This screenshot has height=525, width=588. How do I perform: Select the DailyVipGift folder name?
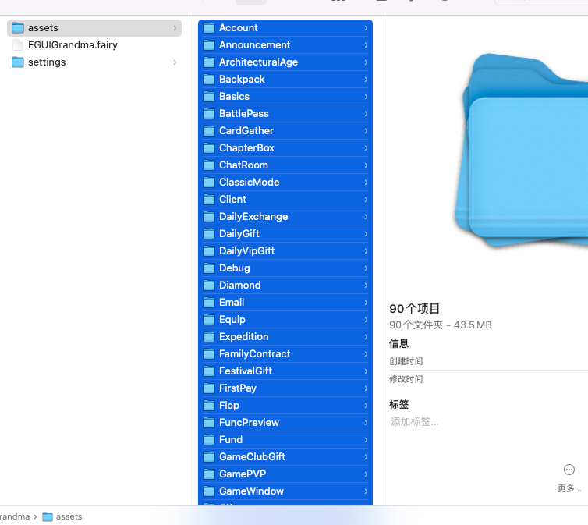(x=246, y=251)
